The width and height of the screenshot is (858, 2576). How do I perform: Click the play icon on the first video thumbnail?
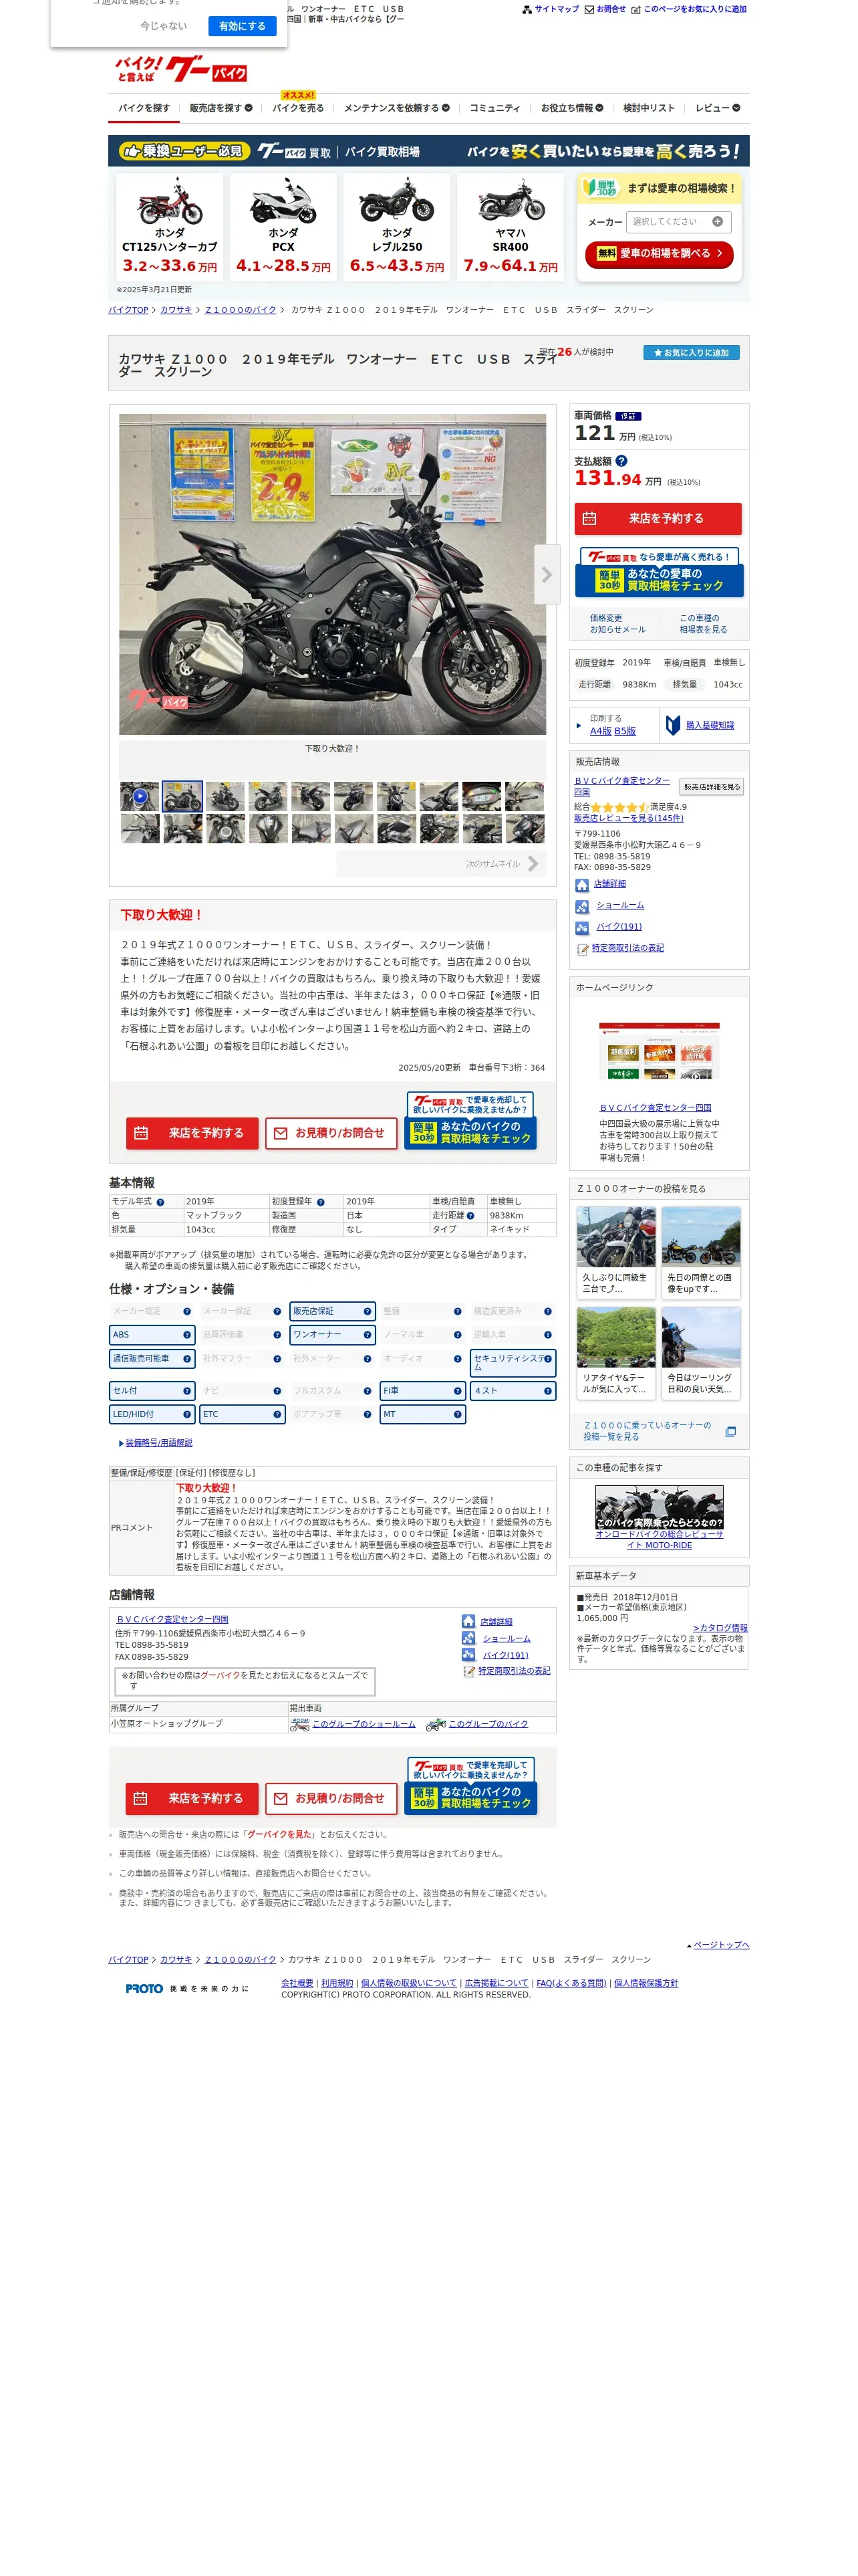pos(140,797)
